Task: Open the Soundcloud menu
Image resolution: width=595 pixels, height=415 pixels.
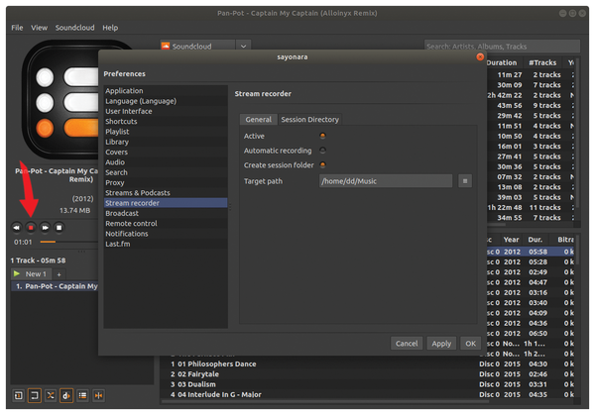Action: coord(74,28)
